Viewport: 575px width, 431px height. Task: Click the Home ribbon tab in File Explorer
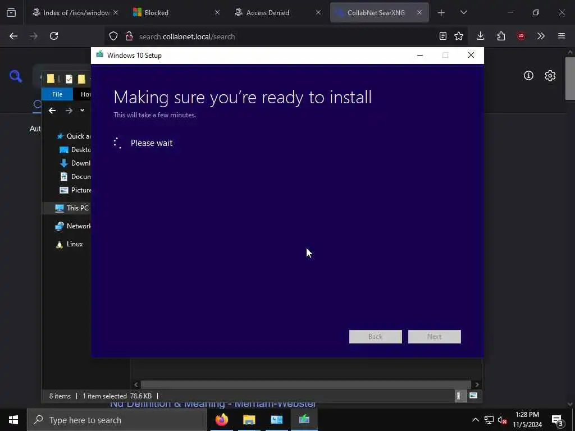click(x=85, y=94)
